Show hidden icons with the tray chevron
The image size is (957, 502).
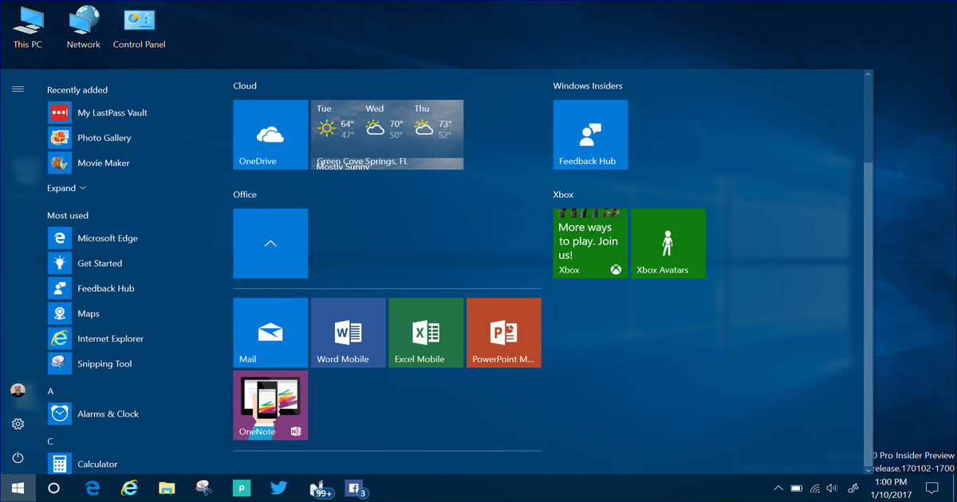778,488
